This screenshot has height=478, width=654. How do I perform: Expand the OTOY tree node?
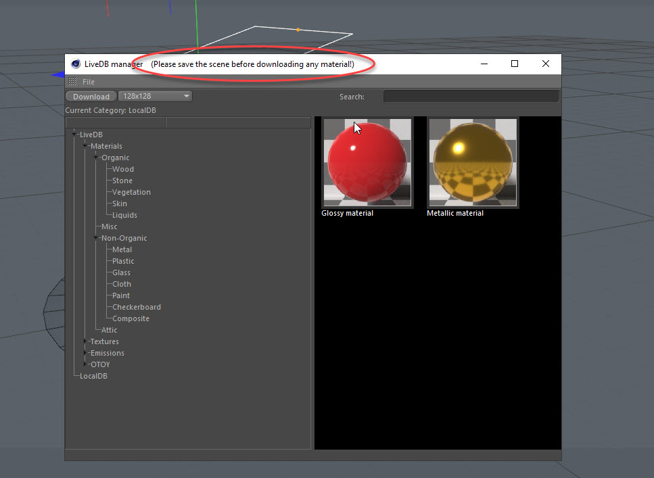click(85, 364)
